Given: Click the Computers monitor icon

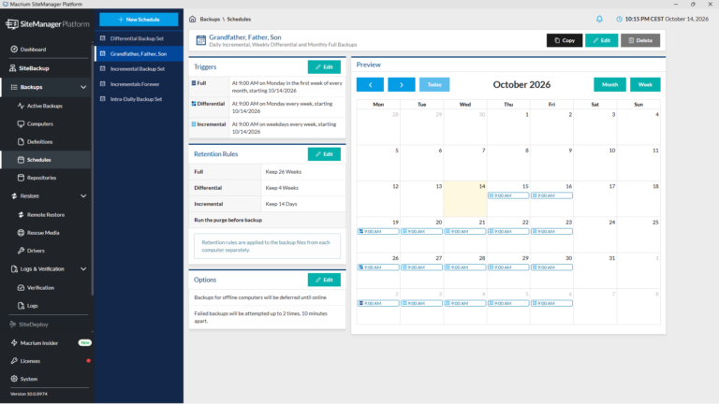Looking at the screenshot, I should (21, 123).
